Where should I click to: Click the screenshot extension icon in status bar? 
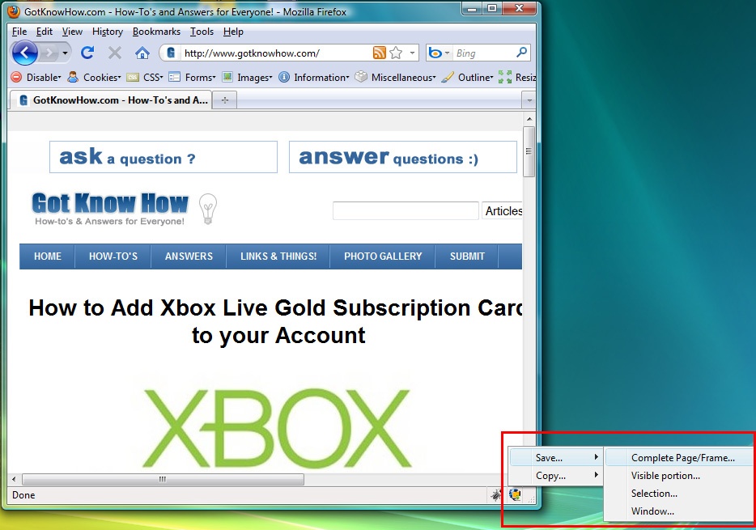point(515,495)
